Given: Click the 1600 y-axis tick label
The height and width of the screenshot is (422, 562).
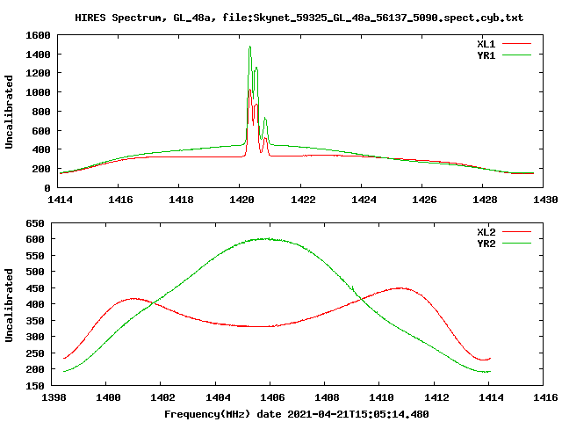Looking at the screenshot, I should tap(38, 35).
